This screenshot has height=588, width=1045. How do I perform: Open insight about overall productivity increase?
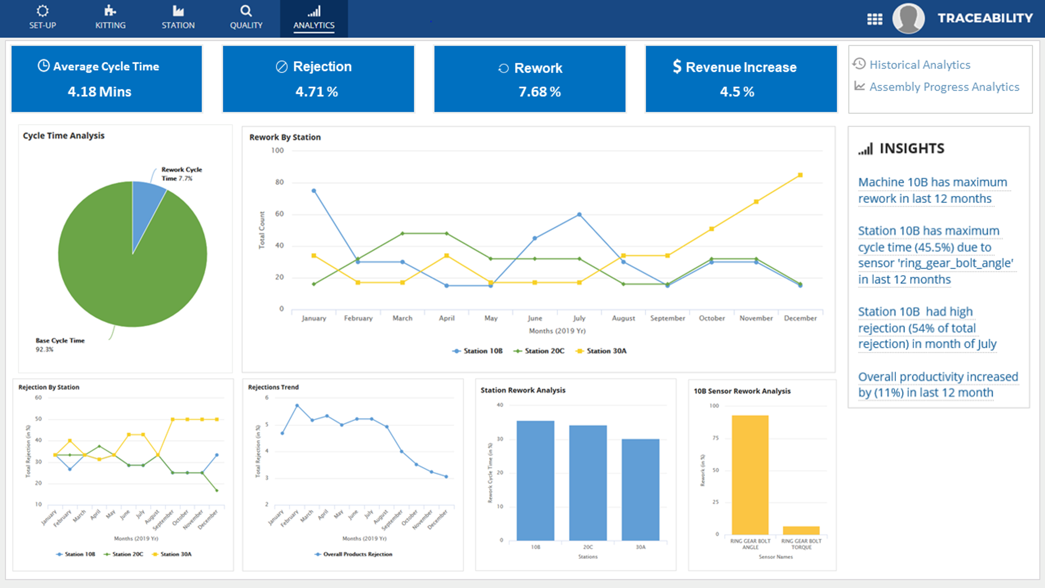tap(938, 385)
